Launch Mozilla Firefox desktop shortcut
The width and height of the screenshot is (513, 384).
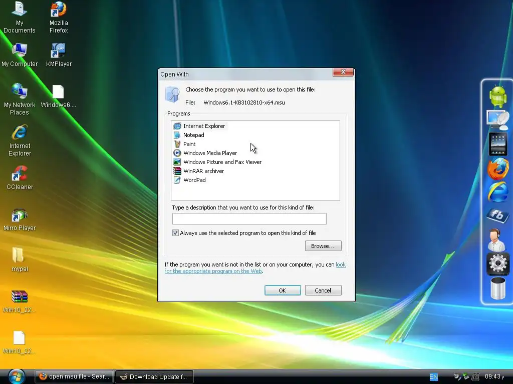click(x=59, y=17)
